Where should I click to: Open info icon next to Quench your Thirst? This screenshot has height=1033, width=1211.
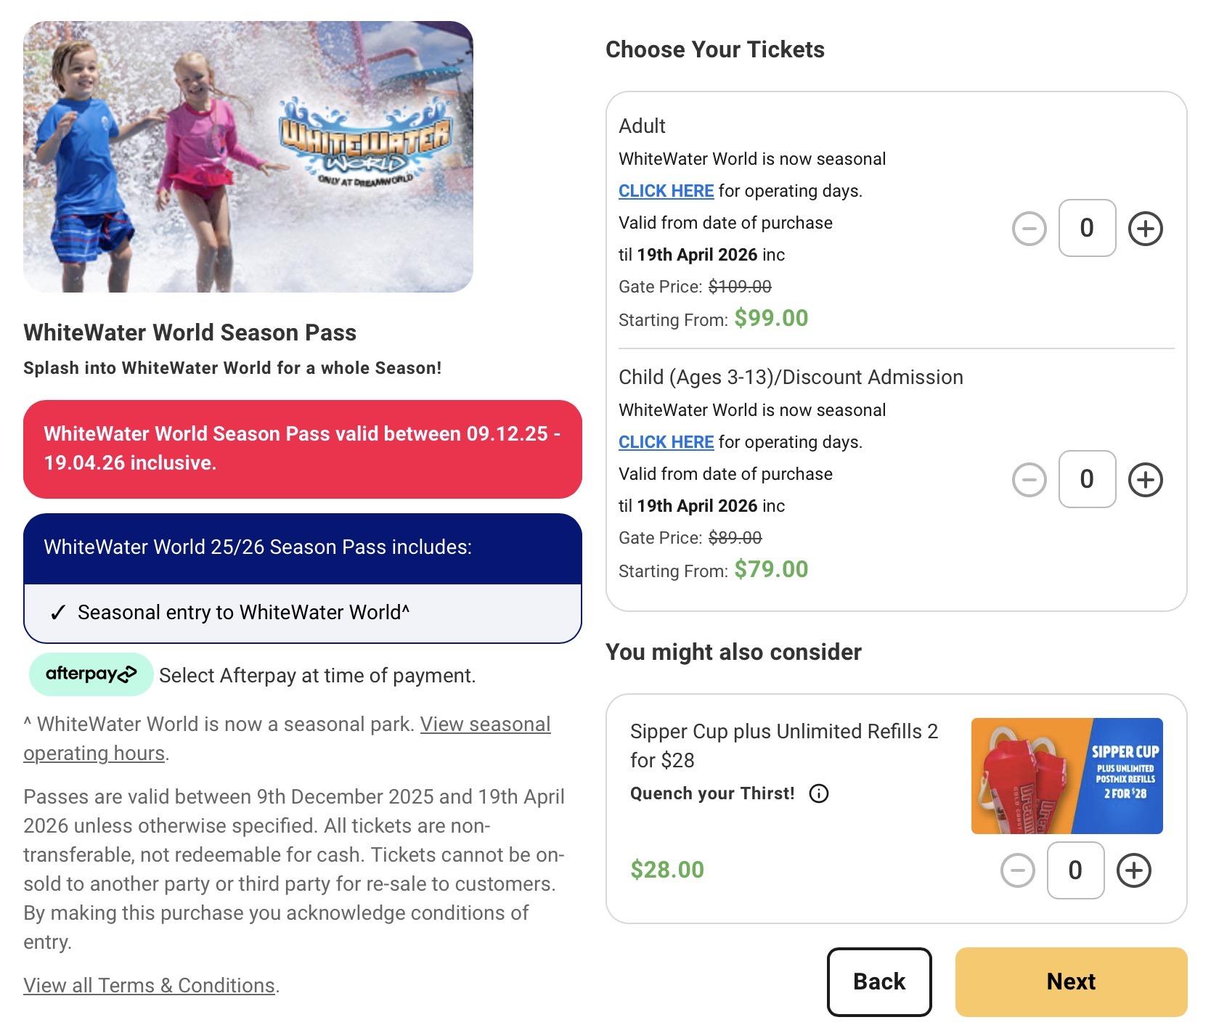pyautogui.click(x=818, y=793)
